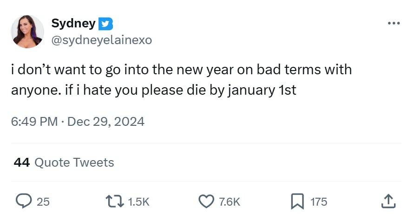Like the tweet with the heart icon
Viewport: 407px width, 214px height.
205,201
